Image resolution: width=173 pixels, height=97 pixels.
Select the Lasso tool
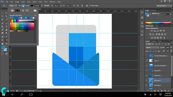(x=2, y=16)
